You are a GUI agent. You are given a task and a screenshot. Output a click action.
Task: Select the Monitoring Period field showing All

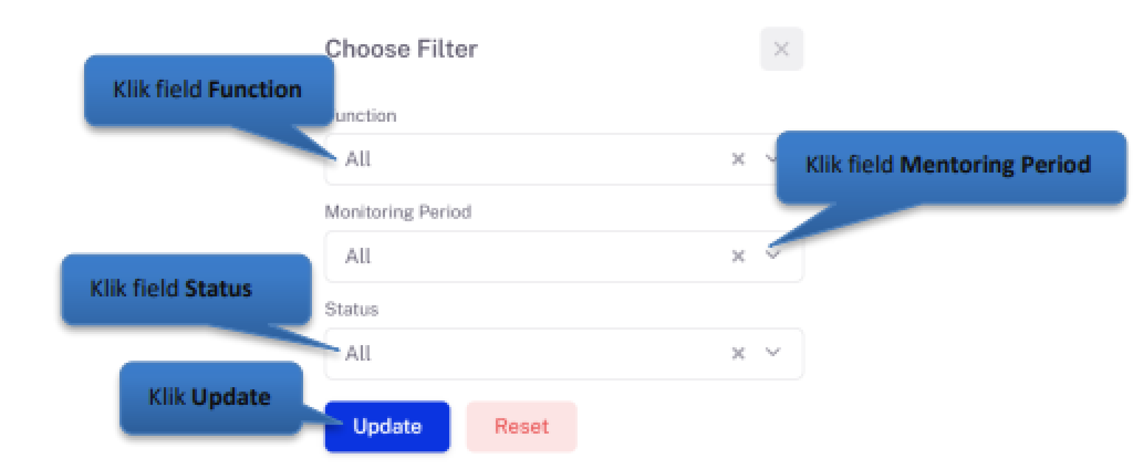pos(498,256)
